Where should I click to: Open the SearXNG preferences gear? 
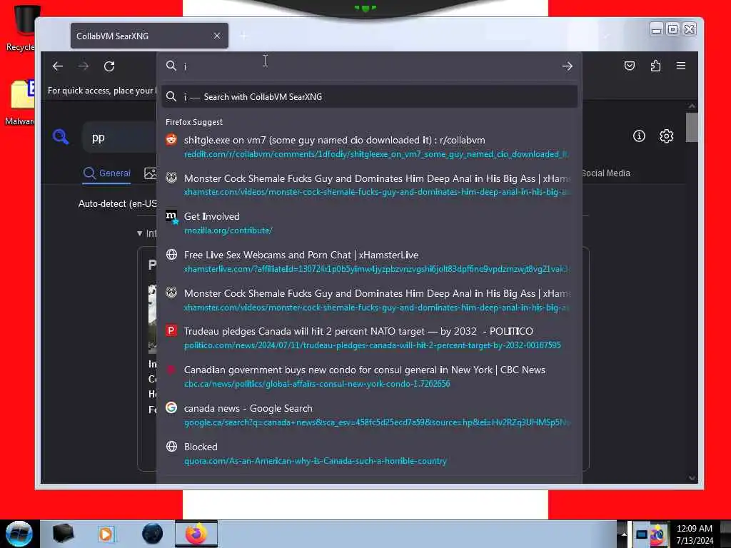click(x=666, y=136)
